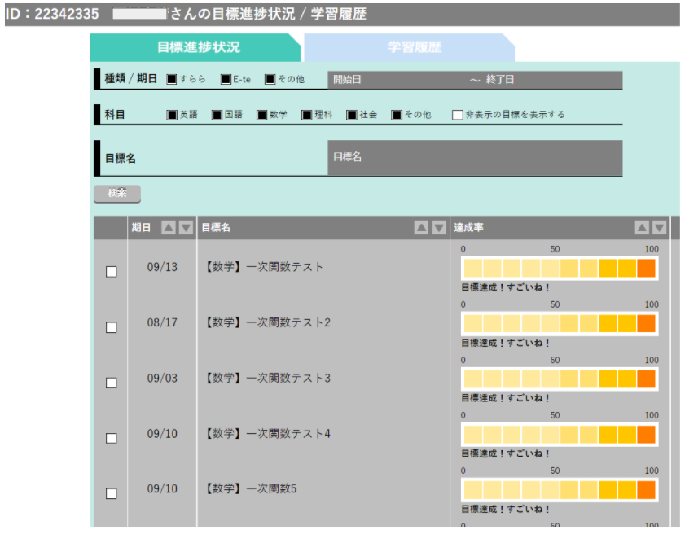Select the 一次関数テスト2 row checkbox
This screenshot has height=534, width=698.
tap(112, 327)
